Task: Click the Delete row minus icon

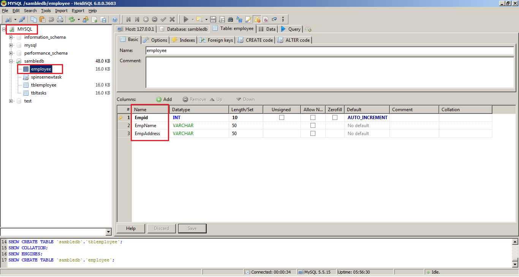Action: click(155, 19)
